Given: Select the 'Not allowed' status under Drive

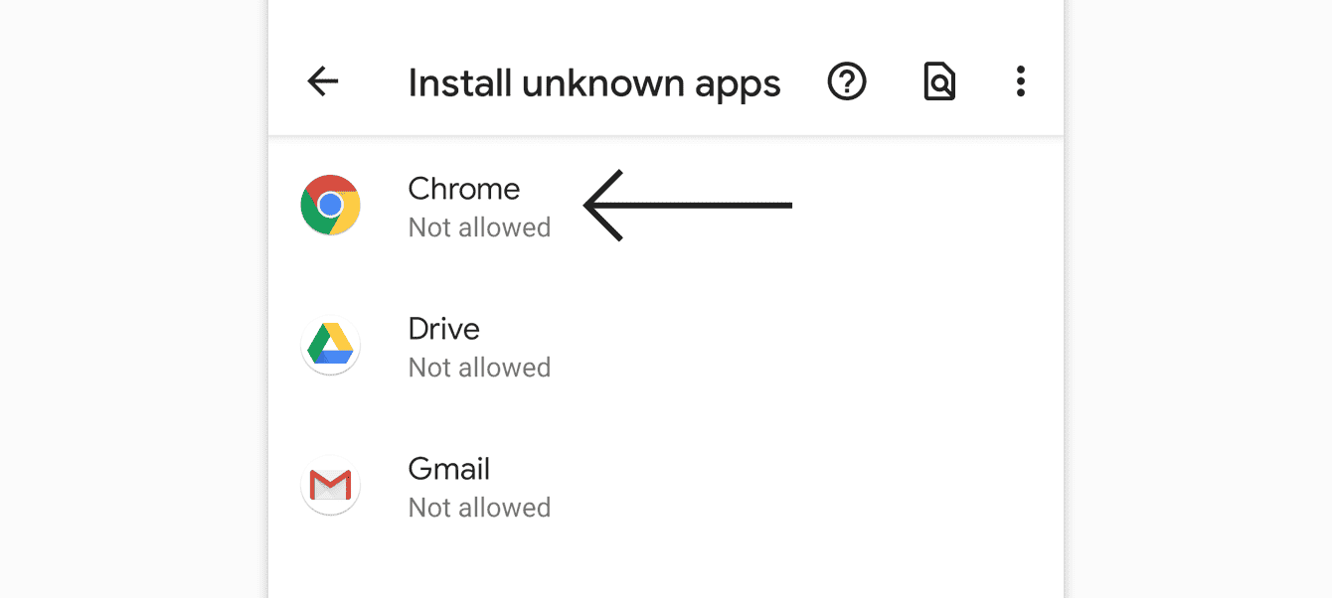Looking at the screenshot, I should pos(479,368).
